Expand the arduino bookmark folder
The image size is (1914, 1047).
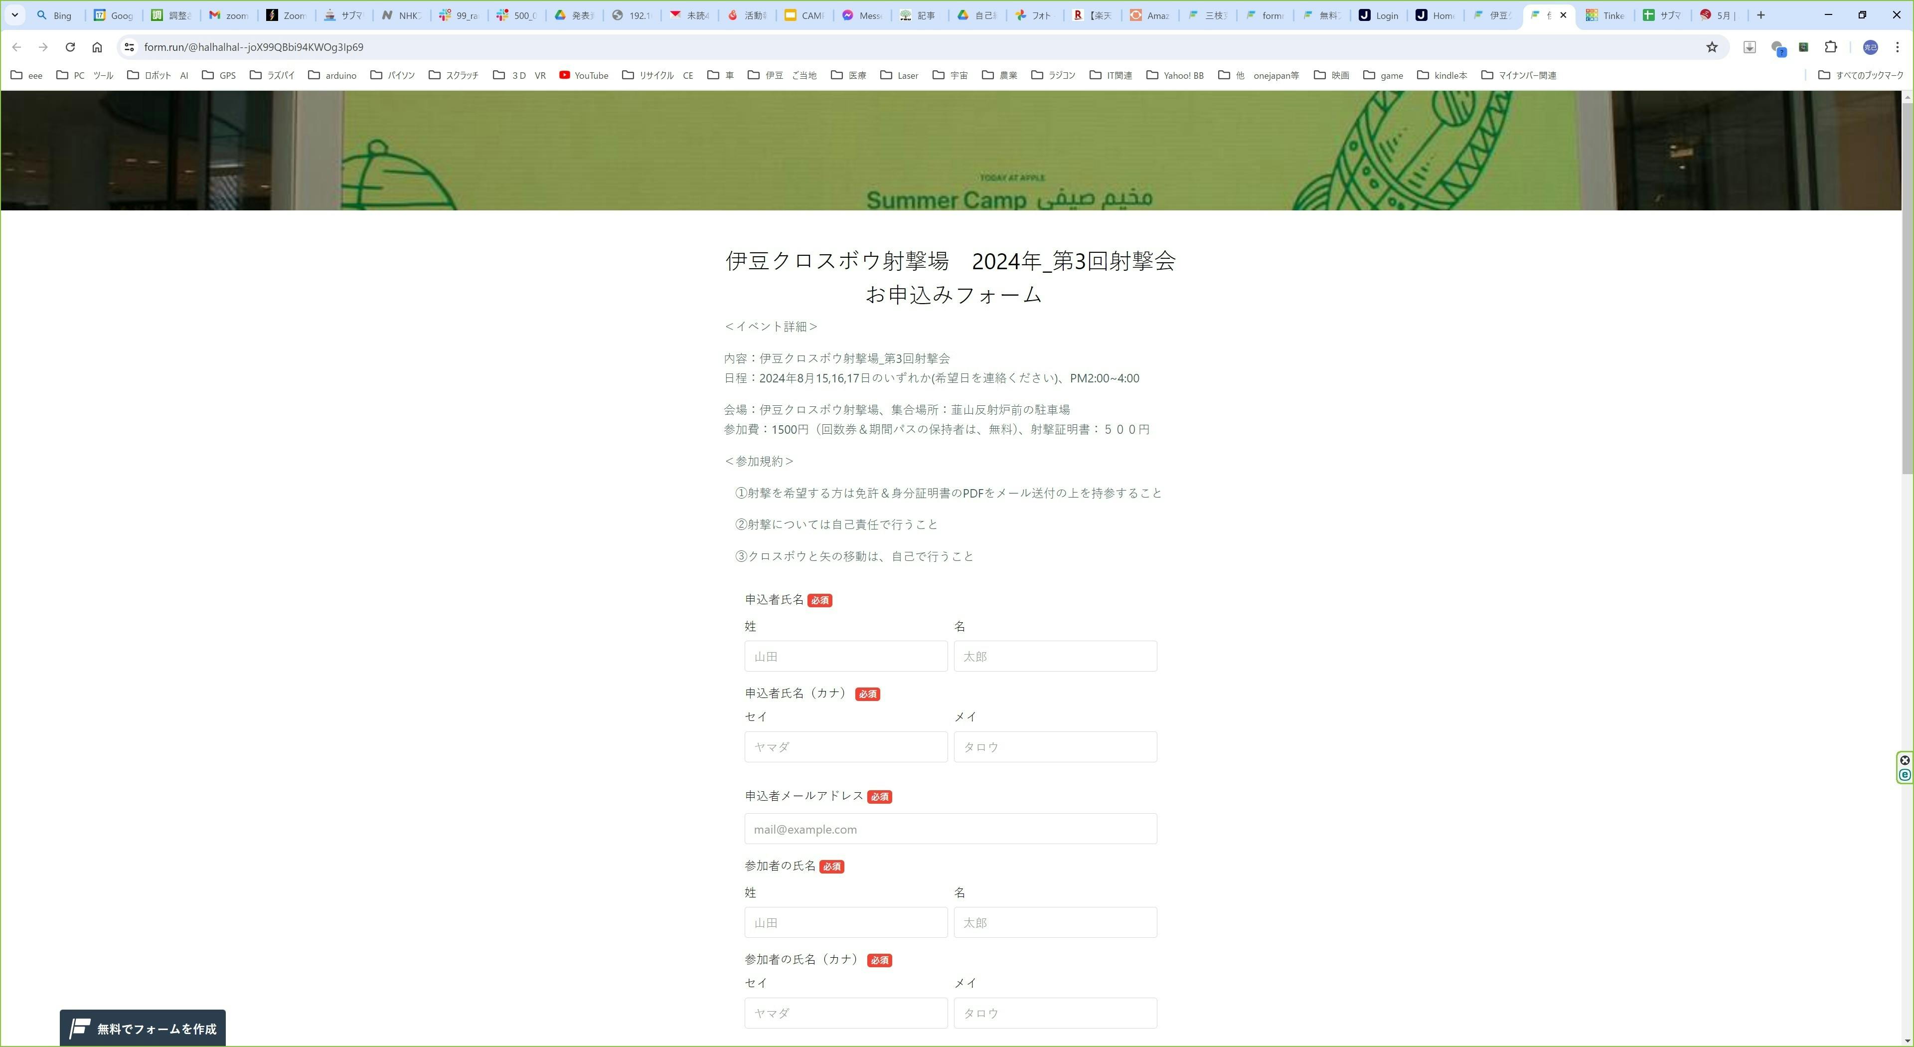click(332, 75)
